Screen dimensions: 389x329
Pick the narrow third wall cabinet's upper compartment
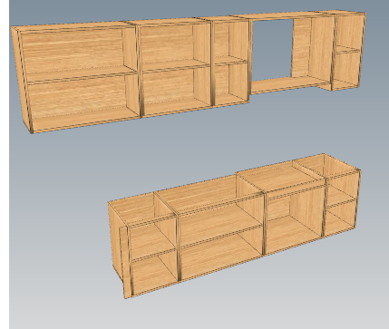(230, 41)
